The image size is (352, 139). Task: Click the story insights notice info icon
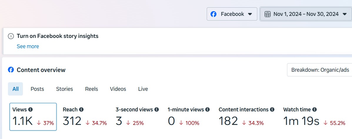tap(11, 36)
